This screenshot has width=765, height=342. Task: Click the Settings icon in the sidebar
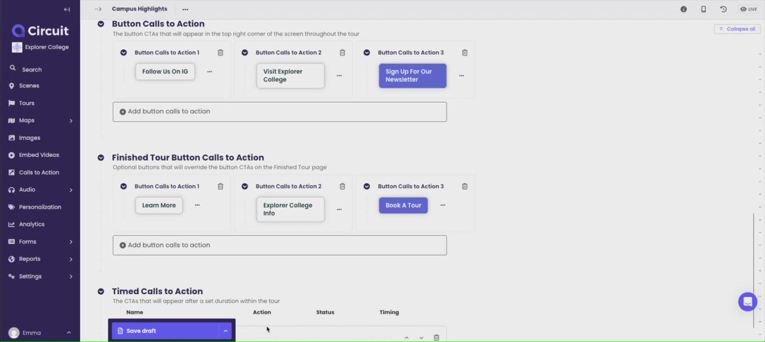click(12, 276)
